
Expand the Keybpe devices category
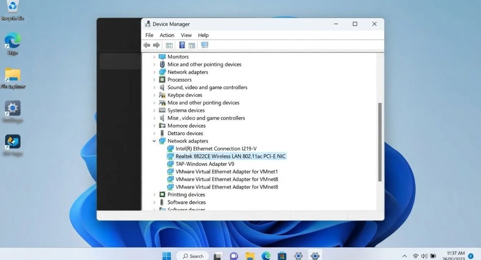(x=154, y=95)
